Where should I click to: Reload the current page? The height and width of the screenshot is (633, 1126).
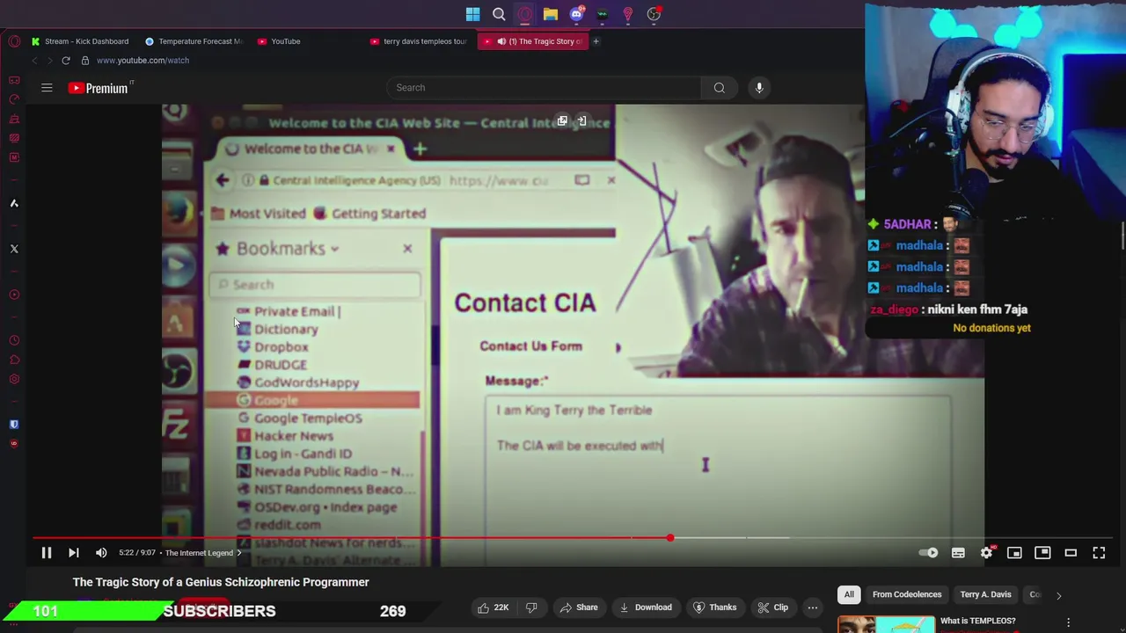pos(66,61)
